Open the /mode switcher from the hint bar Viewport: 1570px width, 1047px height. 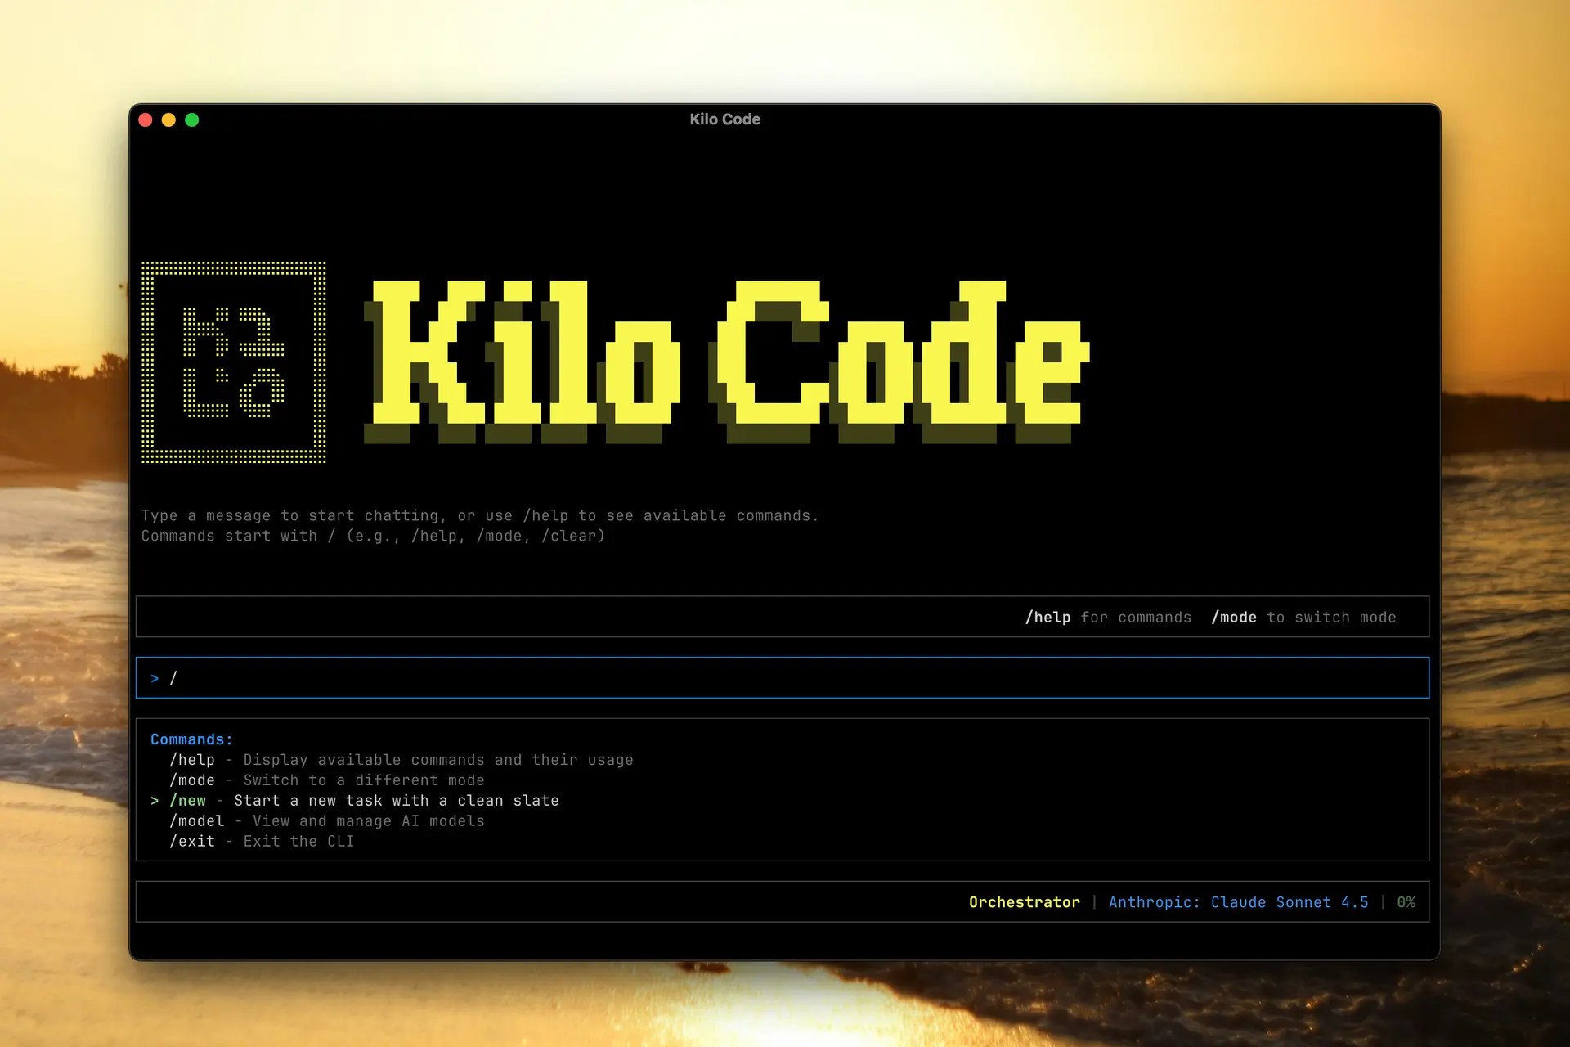click(x=1235, y=617)
